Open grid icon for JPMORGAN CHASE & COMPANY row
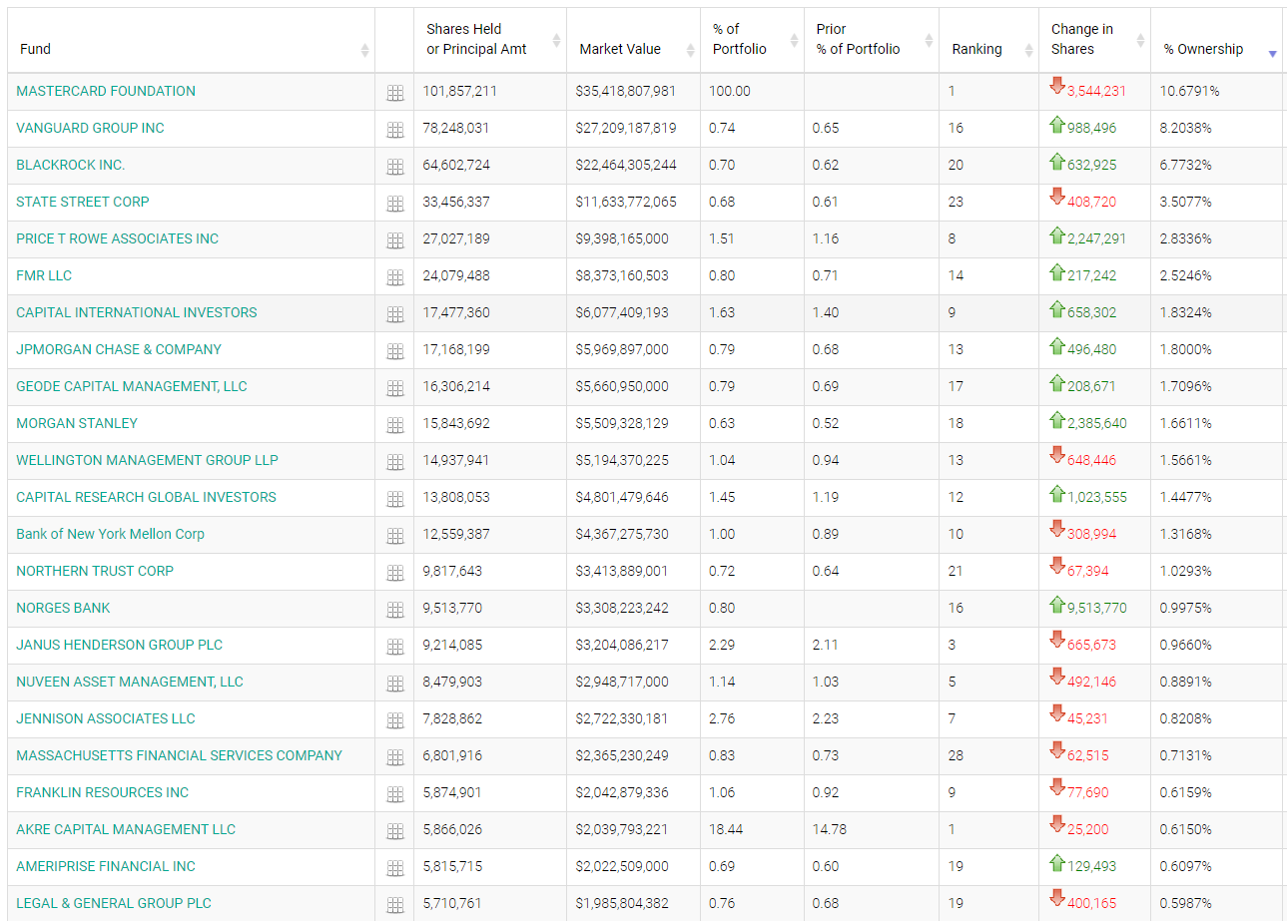This screenshot has height=921, width=1287. 395,351
